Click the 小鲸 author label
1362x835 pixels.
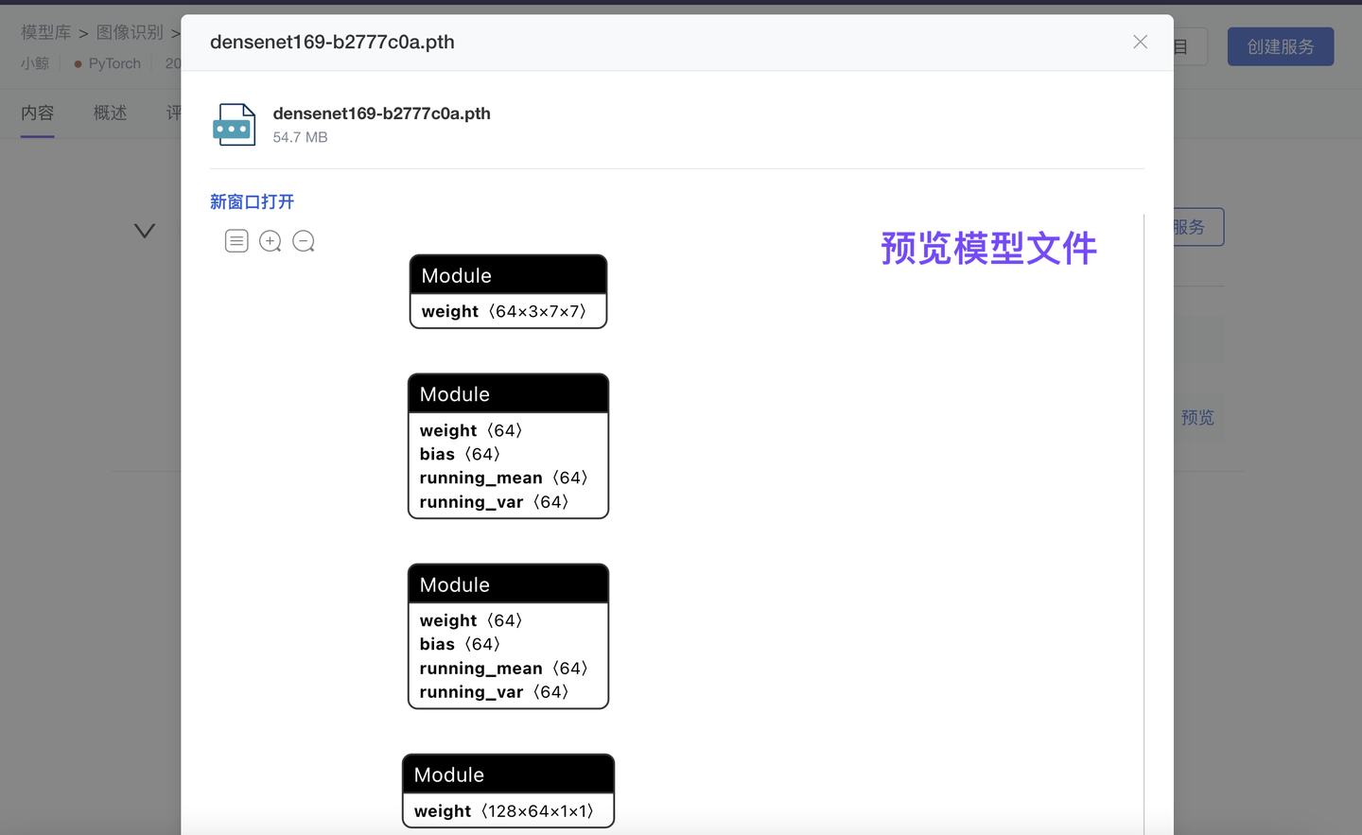(35, 63)
